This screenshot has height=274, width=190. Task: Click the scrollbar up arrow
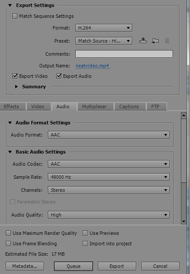pyautogui.click(x=183, y=115)
